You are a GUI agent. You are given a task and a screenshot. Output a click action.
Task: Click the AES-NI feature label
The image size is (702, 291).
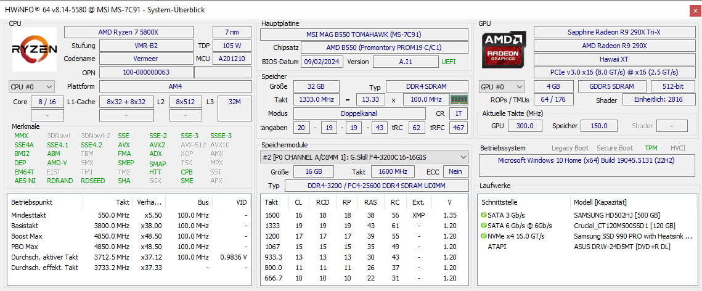coord(25,181)
